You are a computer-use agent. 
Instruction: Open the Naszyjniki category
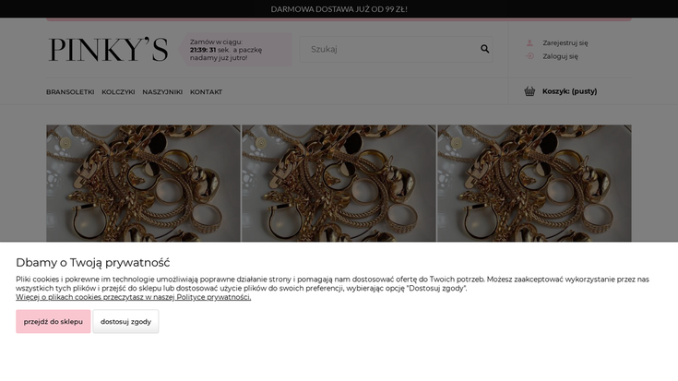(x=162, y=92)
